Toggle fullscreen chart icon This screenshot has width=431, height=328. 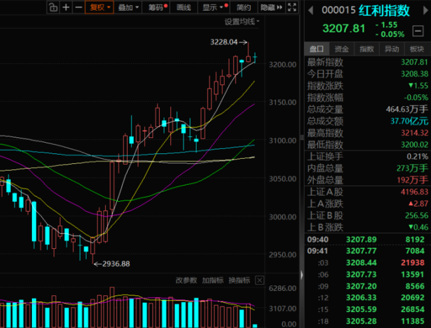(x=292, y=7)
